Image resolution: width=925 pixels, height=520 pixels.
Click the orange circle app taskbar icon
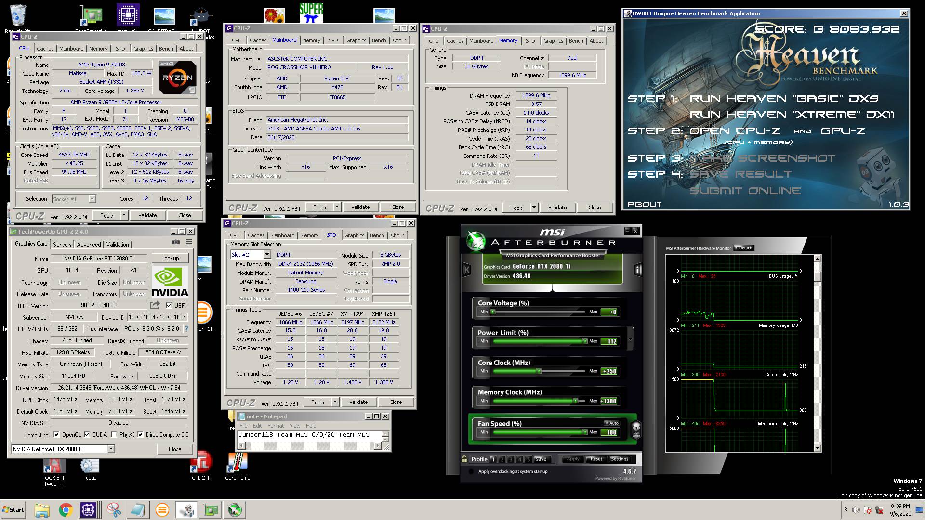click(x=162, y=510)
